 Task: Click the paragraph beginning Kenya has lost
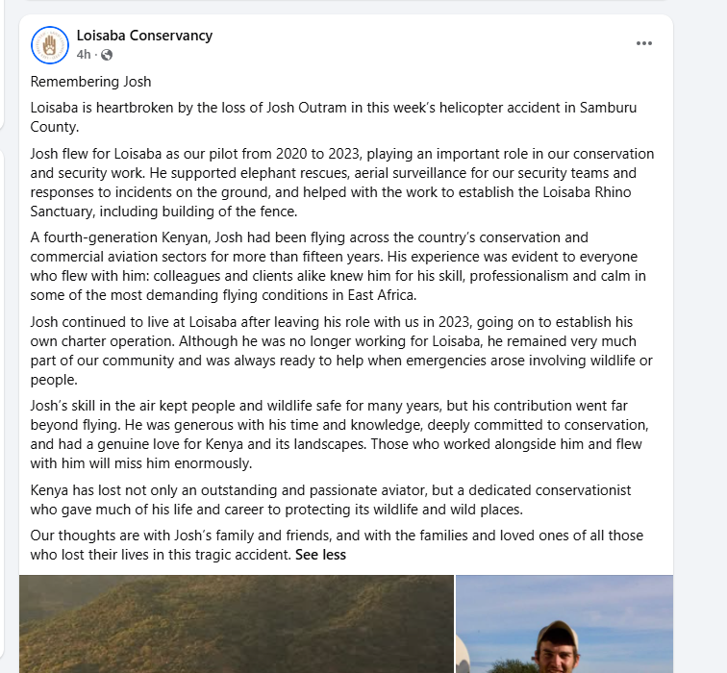coord(331,500)
